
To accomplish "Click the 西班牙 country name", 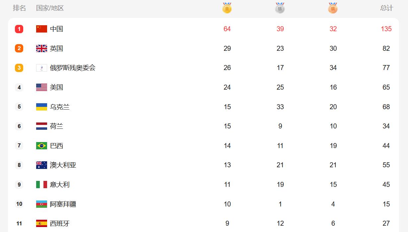I will pos(60,223).
